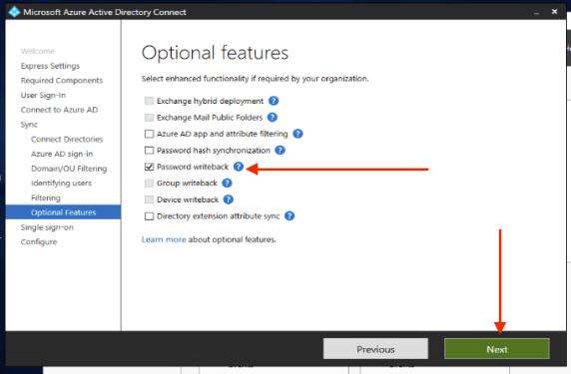Toggle Exchange hybrid deployment checkbox
Screen dimensions: 571x374
pos(149,101)
